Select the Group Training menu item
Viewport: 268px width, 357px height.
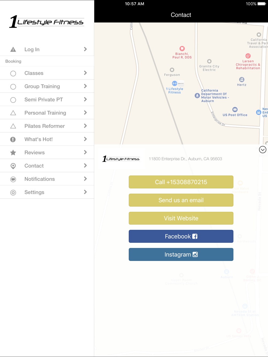pos(47,86)
